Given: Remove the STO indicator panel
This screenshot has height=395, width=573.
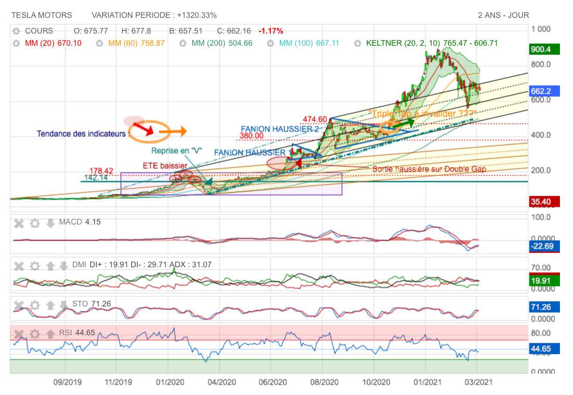Looking at the screenshot, I should click(19, 304).
